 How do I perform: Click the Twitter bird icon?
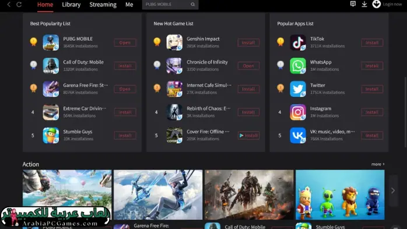pyautogui.click(x=298, y=89)
